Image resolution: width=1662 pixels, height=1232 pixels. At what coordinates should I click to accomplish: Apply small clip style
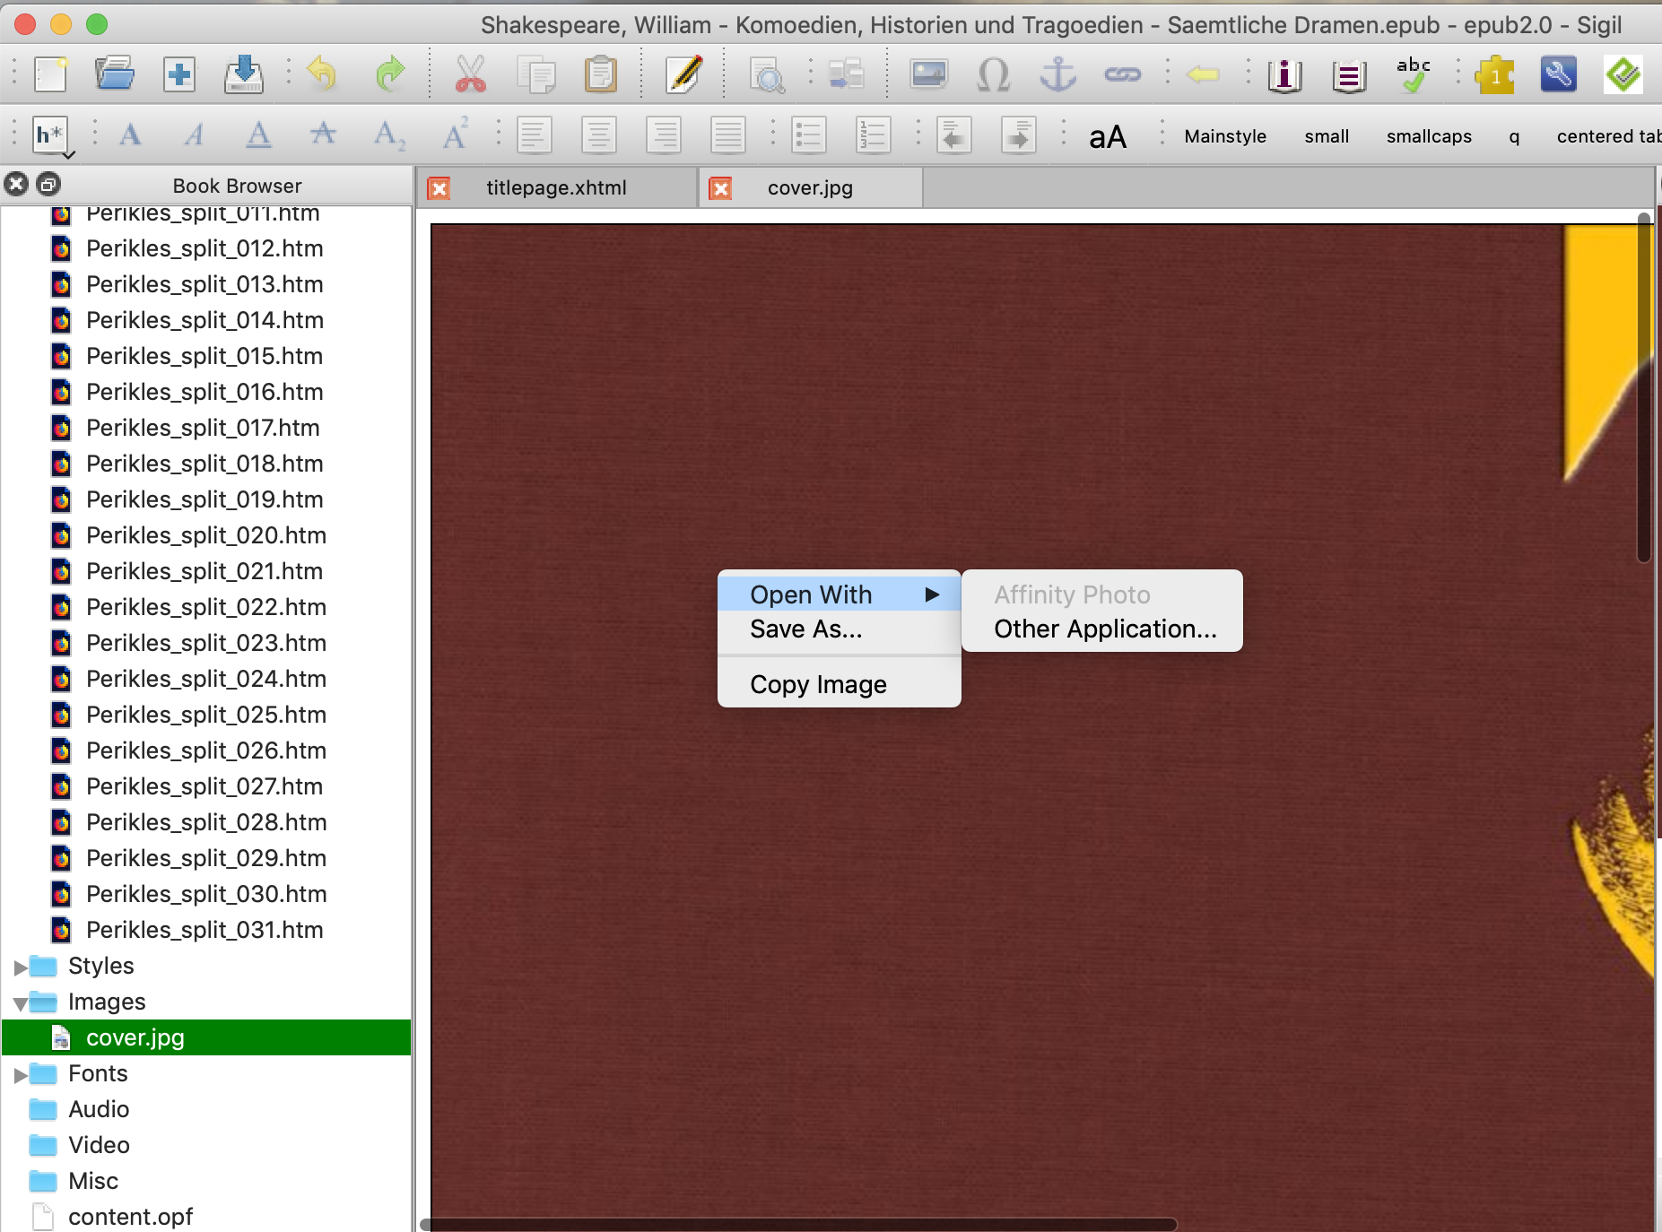tap(1327, 136)
